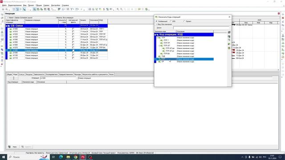Viewport: 285px width, 160px height.
Task: Select the Глобальный radio button
Action: tap(156, 21)
